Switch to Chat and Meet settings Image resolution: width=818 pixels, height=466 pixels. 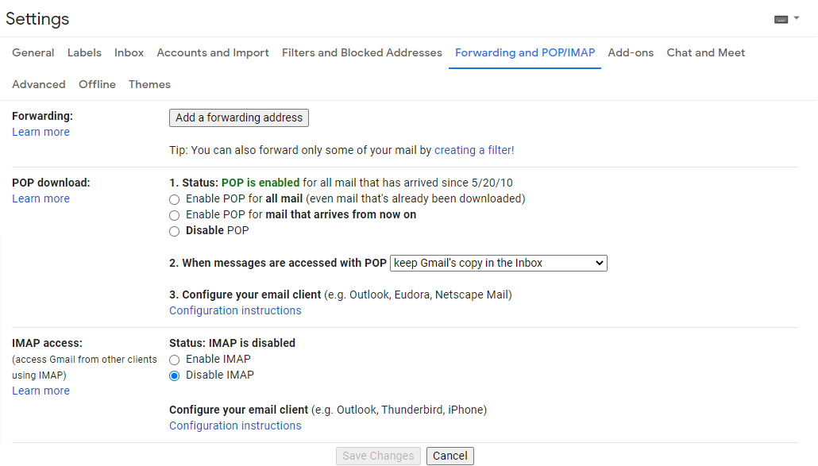[705, 52]
